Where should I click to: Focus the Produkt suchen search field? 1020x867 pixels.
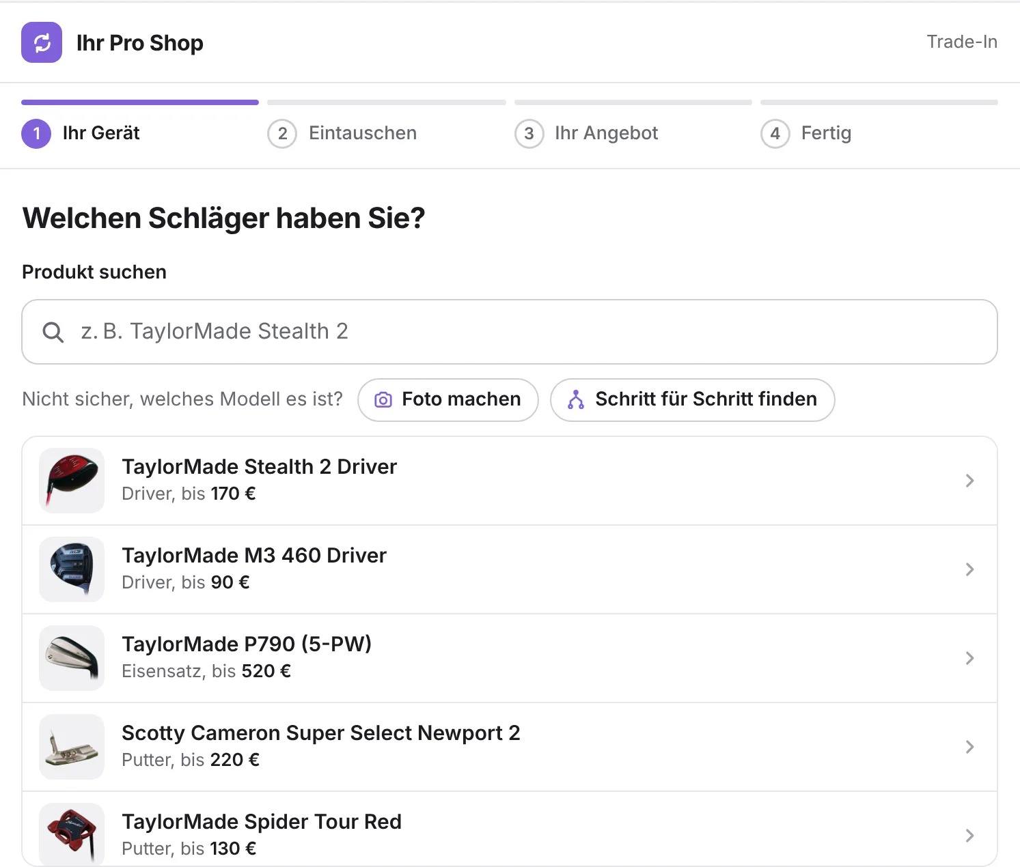(x=510, y=332)
